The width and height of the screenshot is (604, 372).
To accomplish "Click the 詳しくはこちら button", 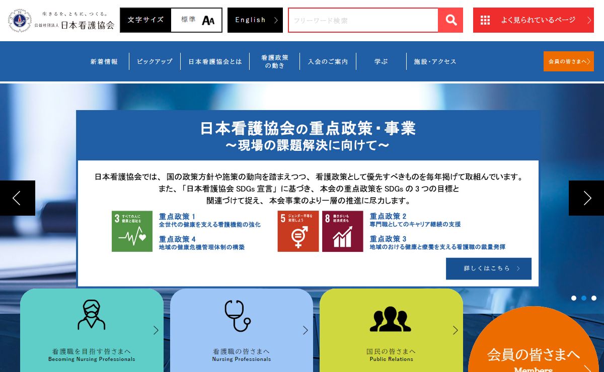I will coord(489,268).
